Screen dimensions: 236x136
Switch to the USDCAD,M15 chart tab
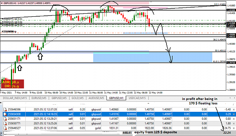point(137,98)
